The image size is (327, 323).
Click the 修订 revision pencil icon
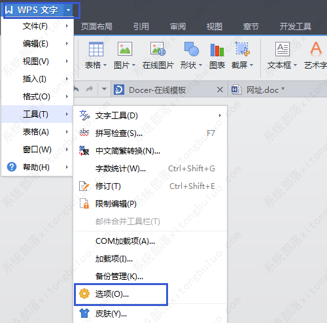click(x=84, y=186)
